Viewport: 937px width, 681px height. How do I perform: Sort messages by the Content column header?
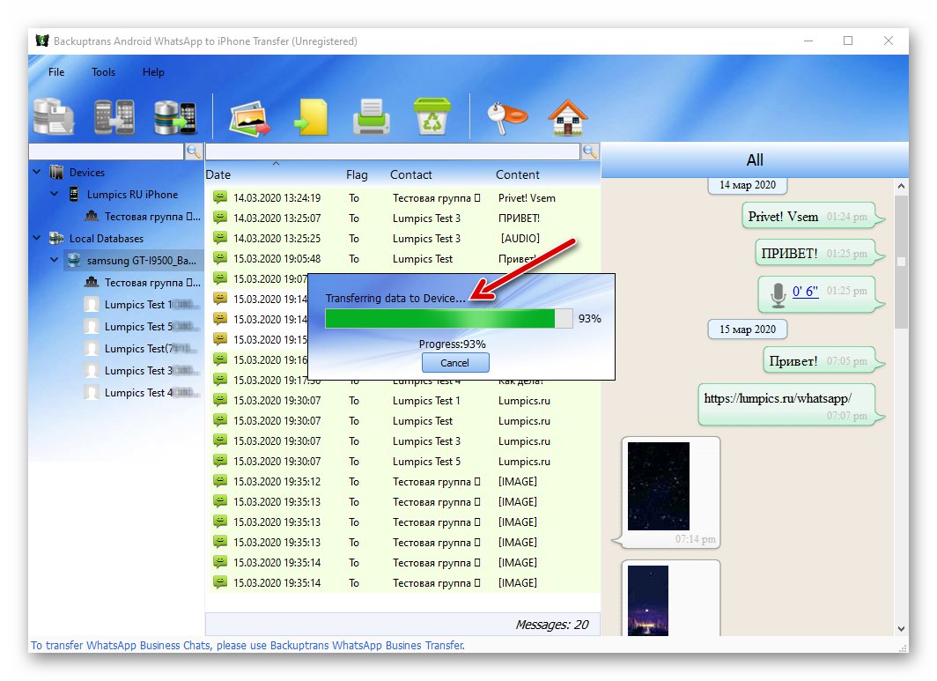pos(518,174)
